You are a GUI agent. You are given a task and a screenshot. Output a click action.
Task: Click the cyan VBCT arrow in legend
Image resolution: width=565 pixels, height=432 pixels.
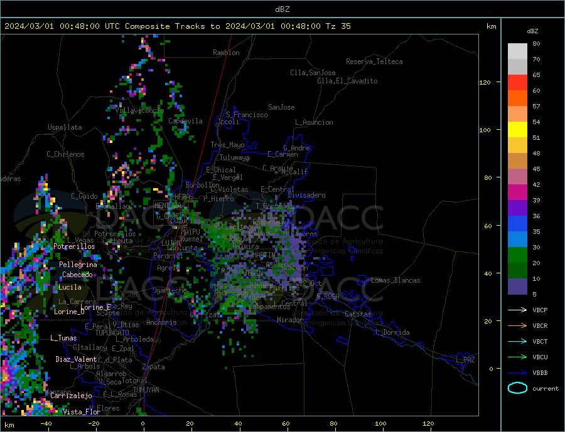[517, 341]
